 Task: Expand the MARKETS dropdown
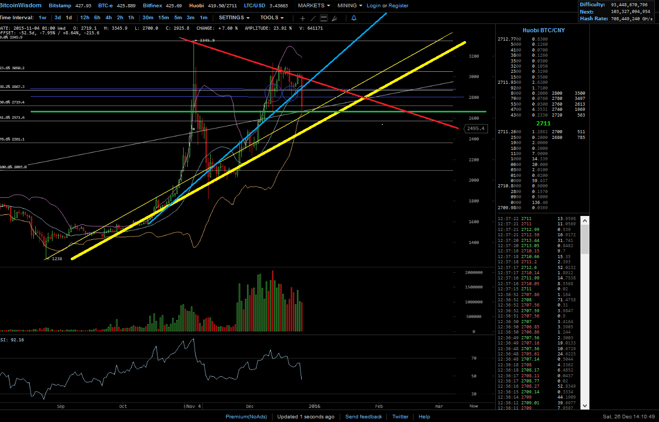(x=314, y=5)
